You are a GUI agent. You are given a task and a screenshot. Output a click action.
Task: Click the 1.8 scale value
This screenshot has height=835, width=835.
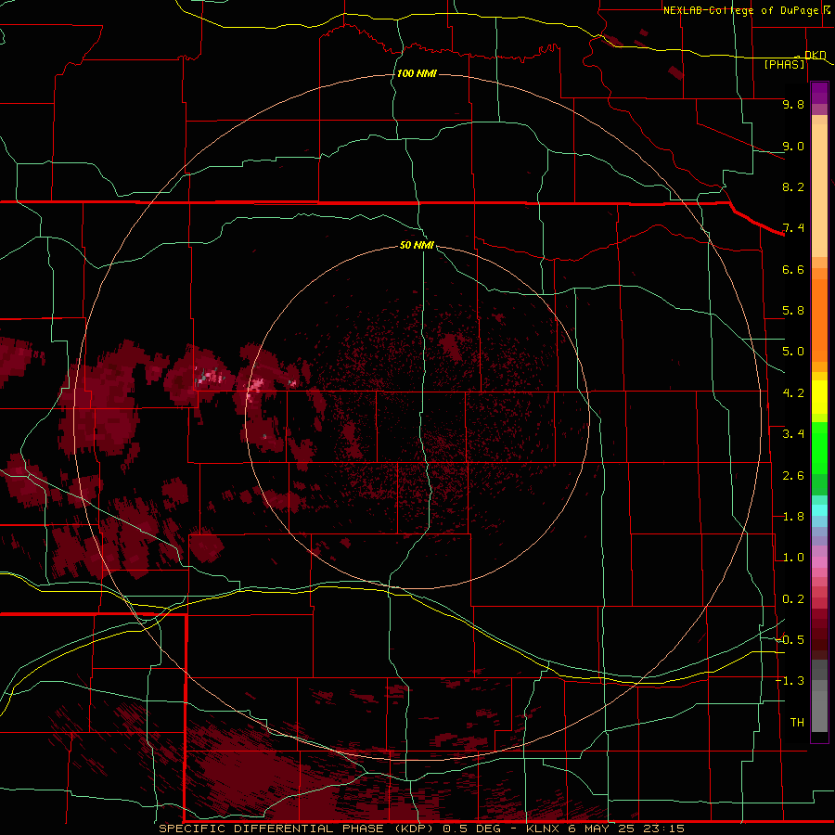pos(793,517)
